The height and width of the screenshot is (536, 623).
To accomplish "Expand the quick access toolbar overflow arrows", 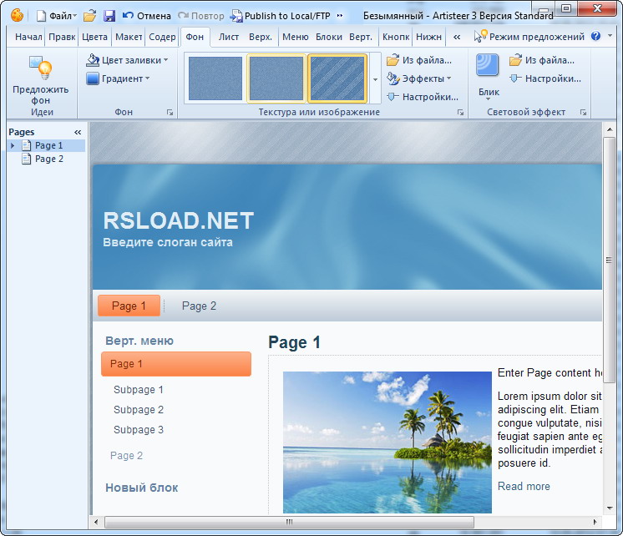I will (x=340, y=16).
